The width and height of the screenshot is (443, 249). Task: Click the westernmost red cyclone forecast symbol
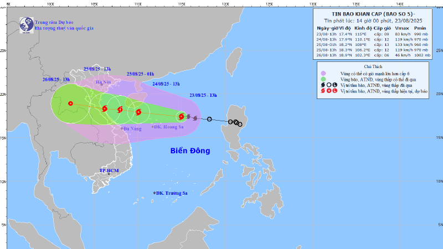click(105, 108)
